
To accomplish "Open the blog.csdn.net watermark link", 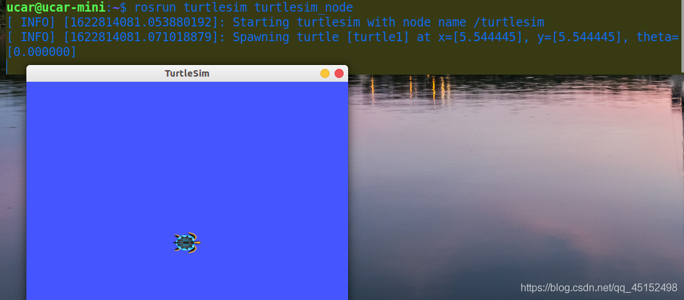I will [x=599, y=288].
